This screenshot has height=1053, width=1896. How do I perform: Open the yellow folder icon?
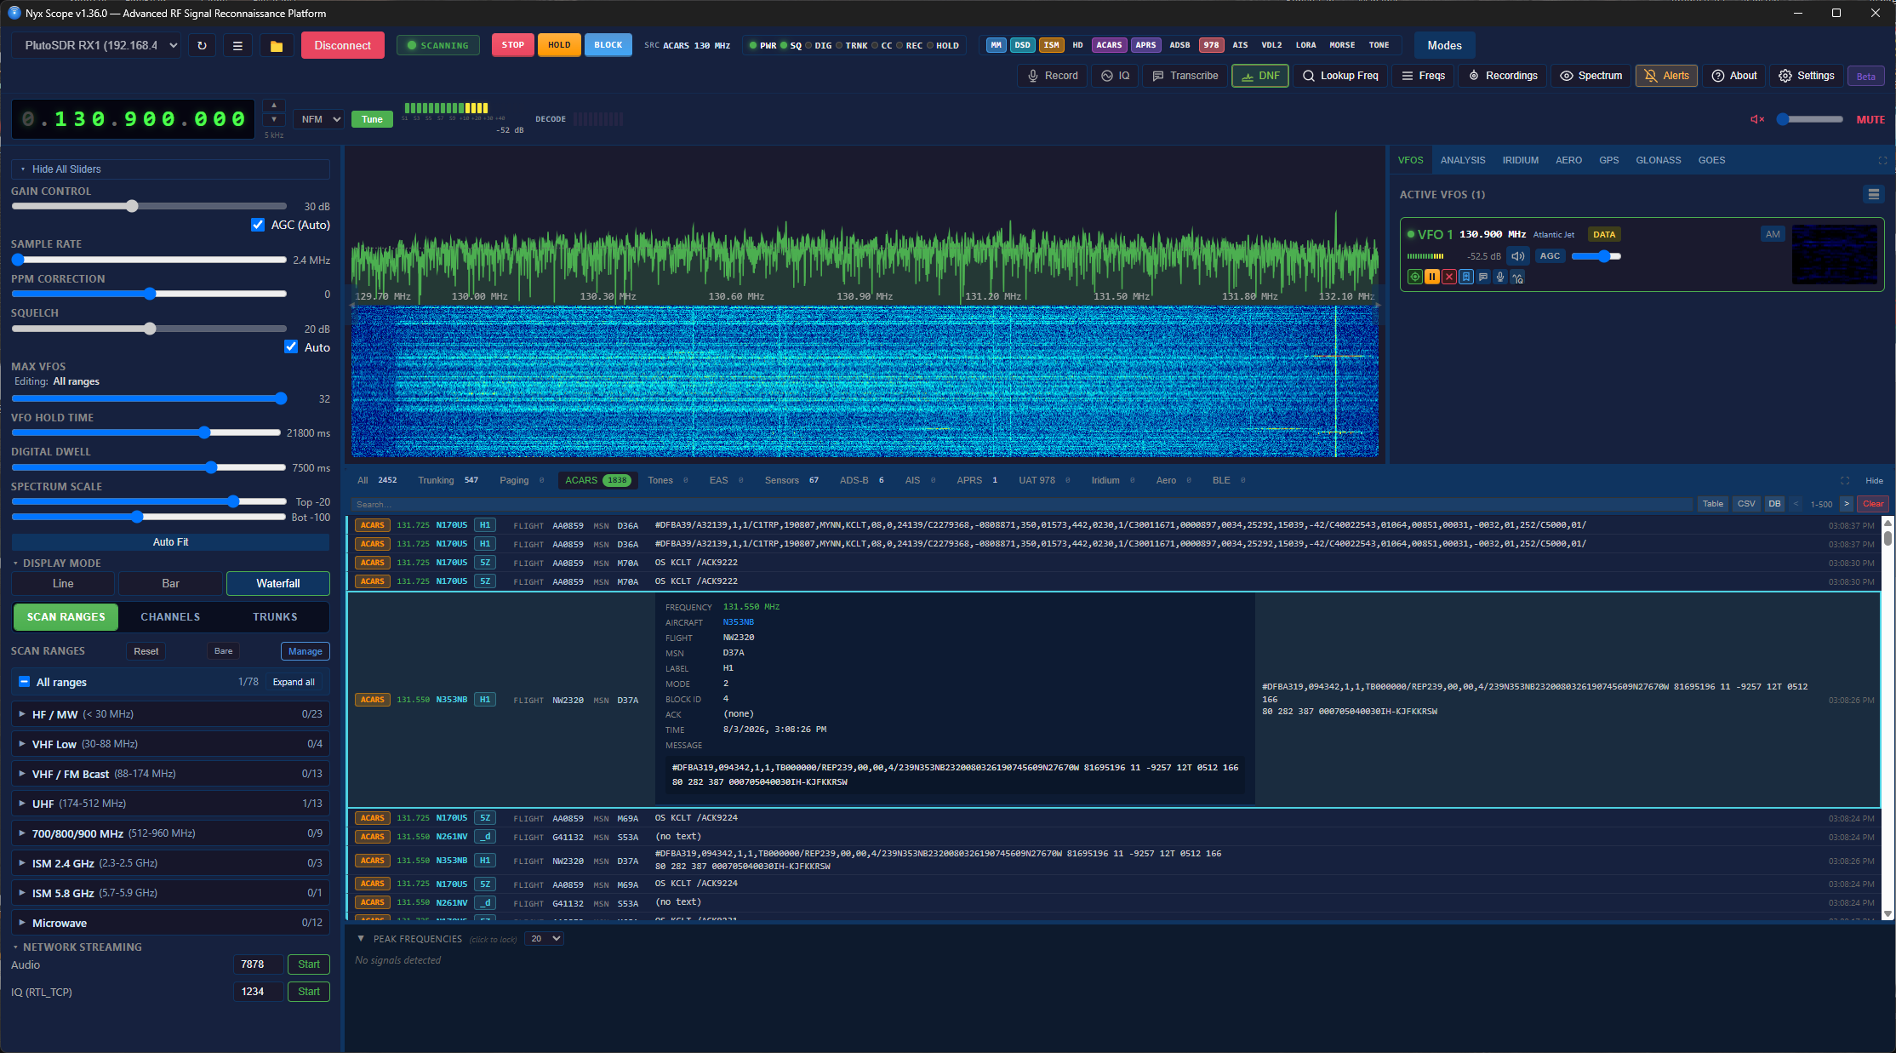pos(277,46)
